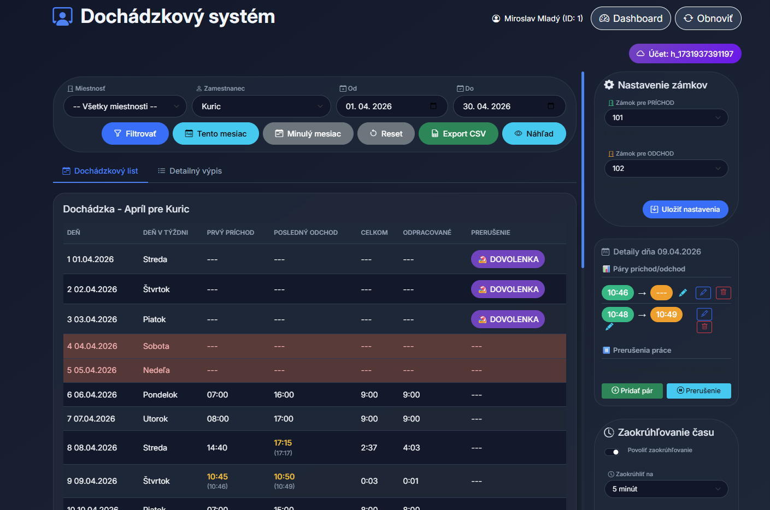Expand Zámok pre PRÍCHOD dropdown

666,118
